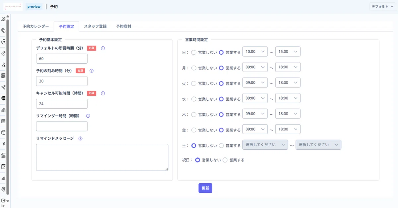Open Sunday start time dropdown 10:00
The image size is (398, 208).
(255, 51)
